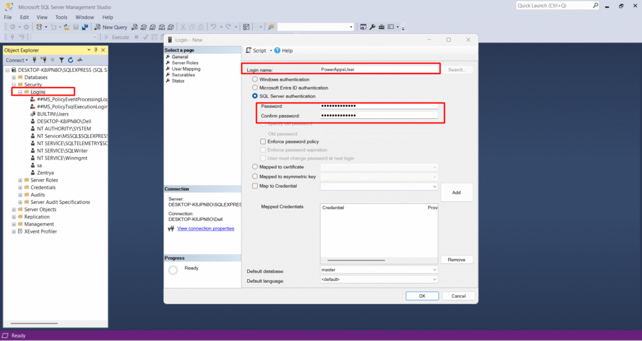This screenshot has height=341, width=642.
Task: Click the Help icon in login dialog
Action: coord(277,50)
